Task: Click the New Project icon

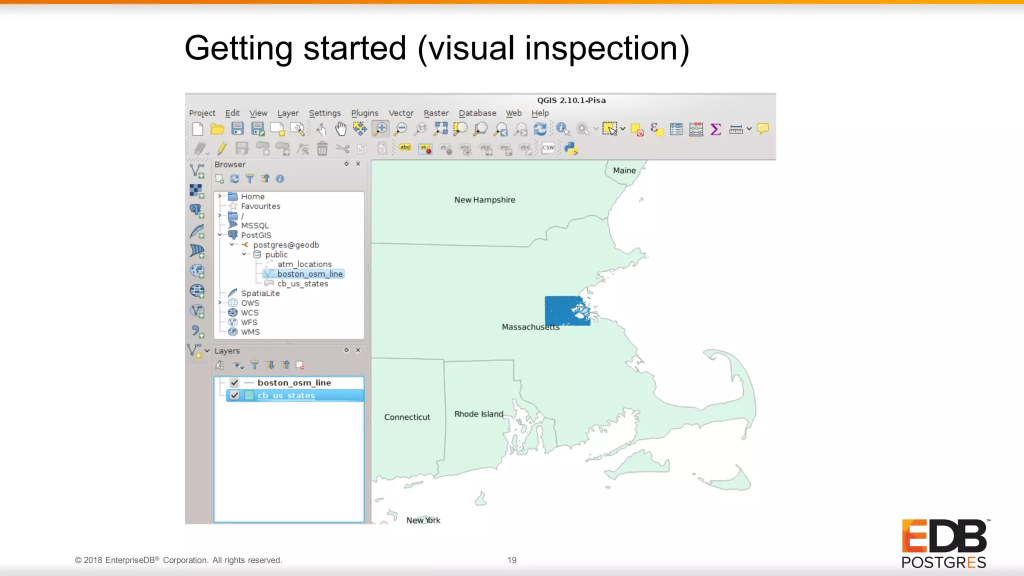Action: pos(197,129)
